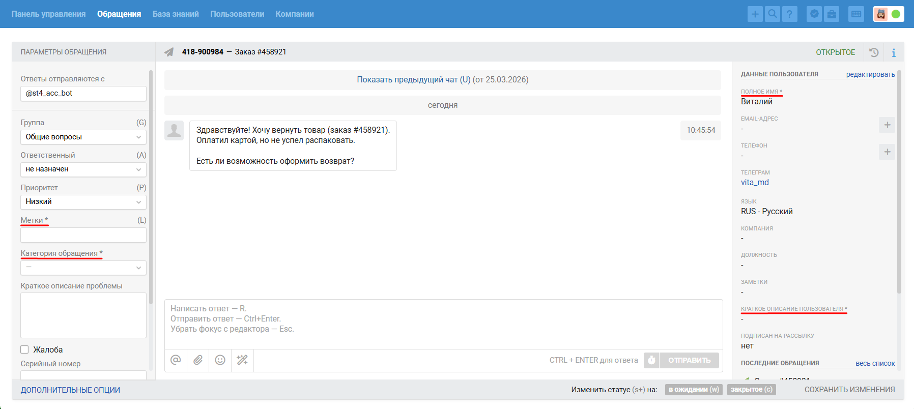914x409 pixels.
Task: Click the timer icon beside ОТПРАВИТЬ
Action: pos(651,360)
